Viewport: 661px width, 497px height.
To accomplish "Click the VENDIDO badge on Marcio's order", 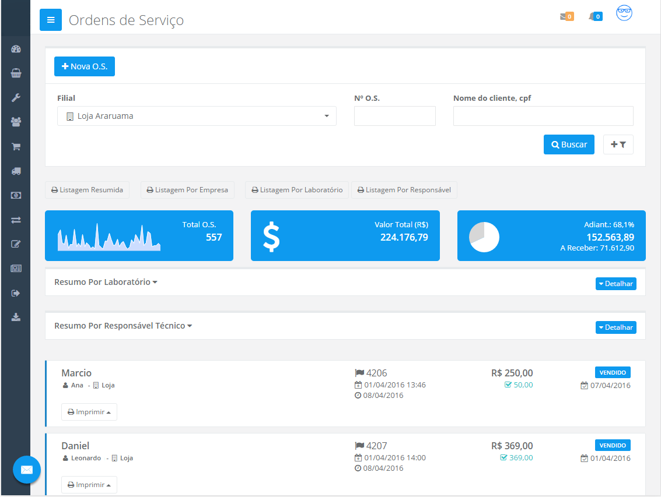I will [613, 373].
